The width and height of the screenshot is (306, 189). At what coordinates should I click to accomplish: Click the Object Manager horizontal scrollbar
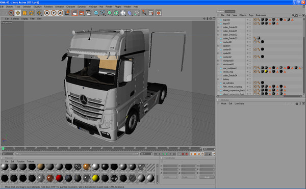coord(260,96)
